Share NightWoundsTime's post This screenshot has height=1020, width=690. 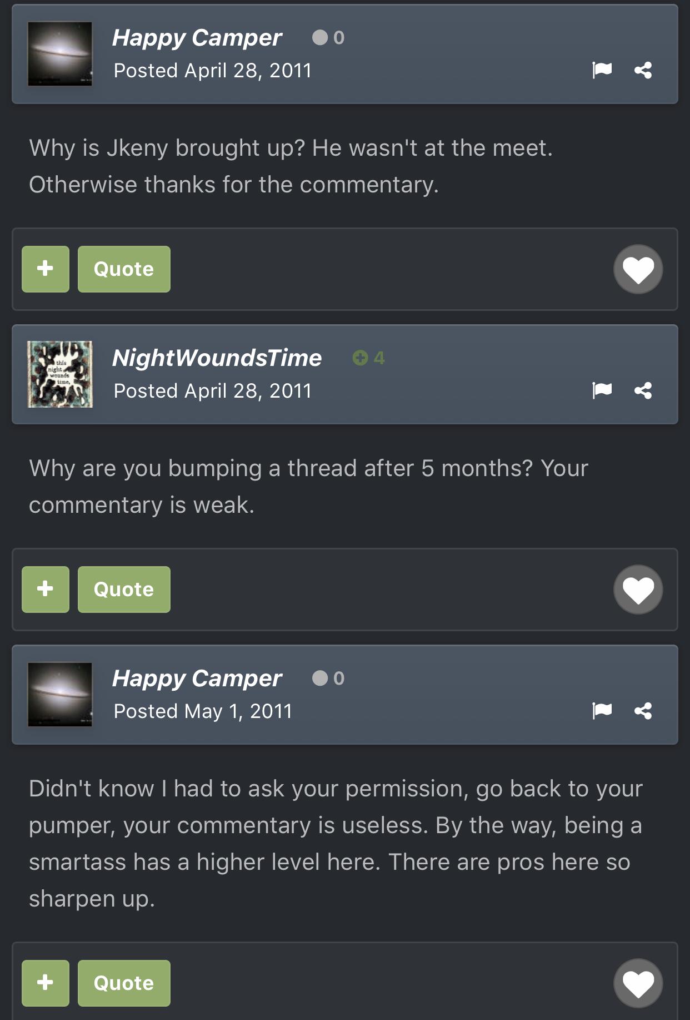tap(643, 390)
